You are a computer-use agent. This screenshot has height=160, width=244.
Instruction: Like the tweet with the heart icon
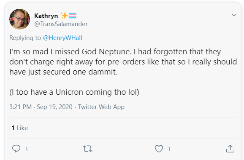point(159,149)
